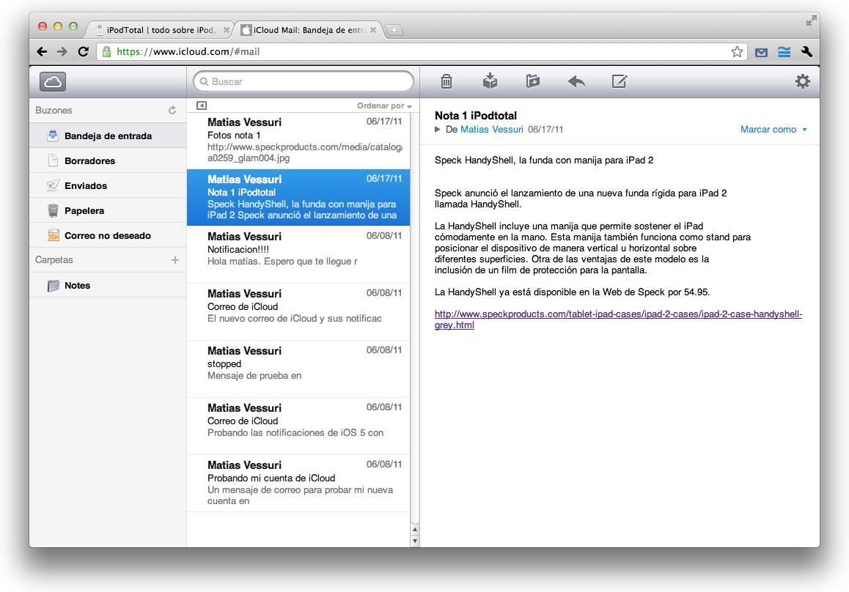Open the iCloud apps cloud icon
This screenshot has width=849, height=592.
(53, 82)
